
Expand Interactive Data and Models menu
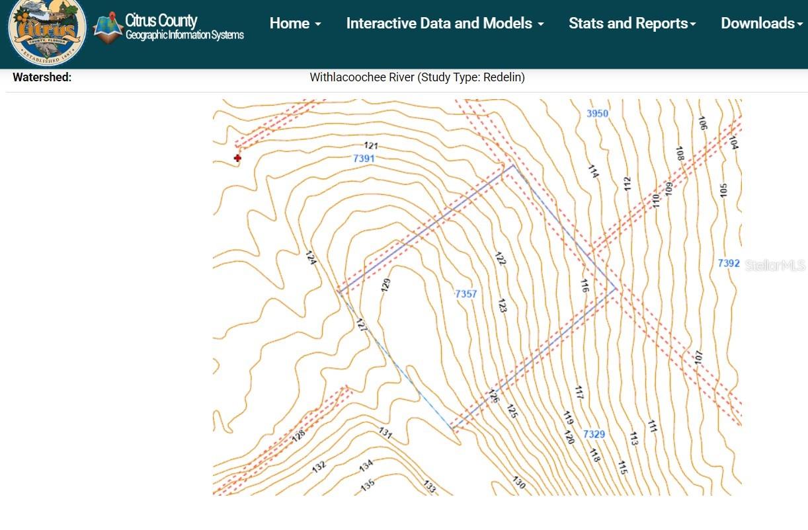point(445,23)
